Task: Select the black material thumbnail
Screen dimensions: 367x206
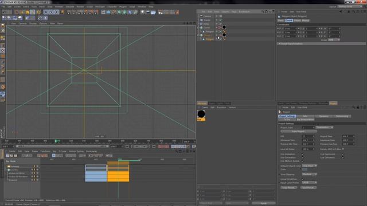Action: click(x=201, y=115)
